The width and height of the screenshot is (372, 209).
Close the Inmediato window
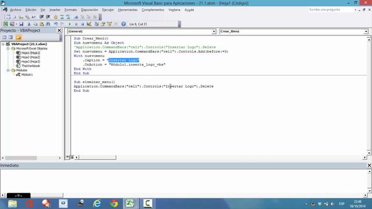[370, 165]
